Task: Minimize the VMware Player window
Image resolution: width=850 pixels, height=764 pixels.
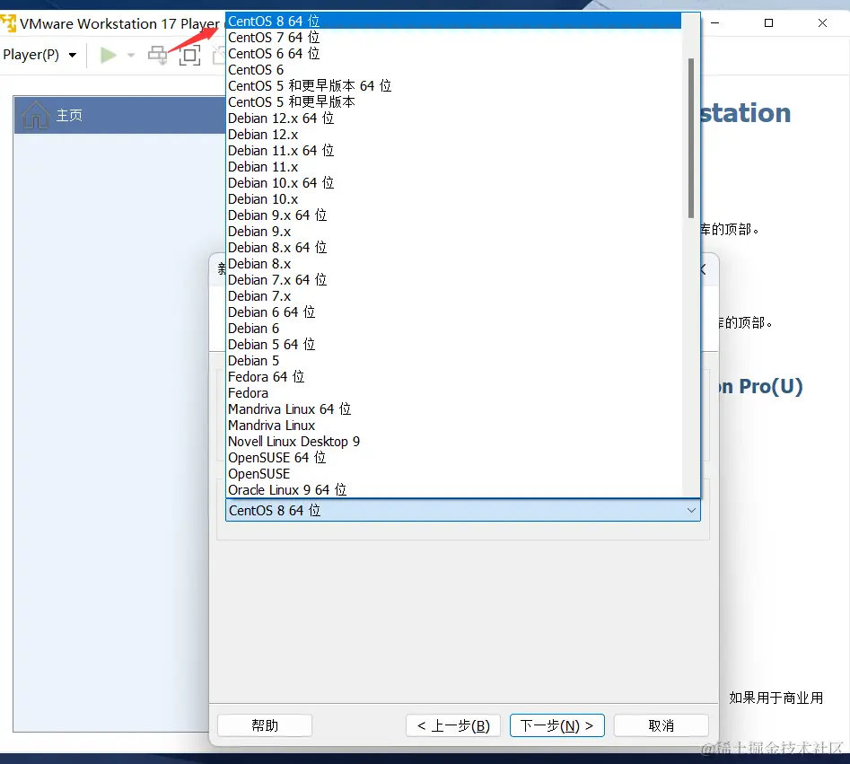Action: tap(715, 22)
